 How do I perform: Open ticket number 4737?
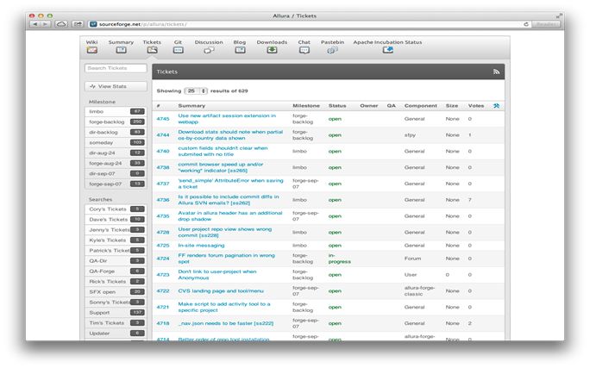click(x=163, y=184)
